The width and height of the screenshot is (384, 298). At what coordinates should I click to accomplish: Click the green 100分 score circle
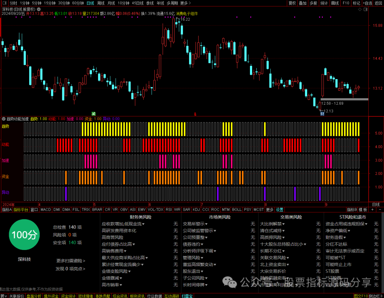[24, 235]
